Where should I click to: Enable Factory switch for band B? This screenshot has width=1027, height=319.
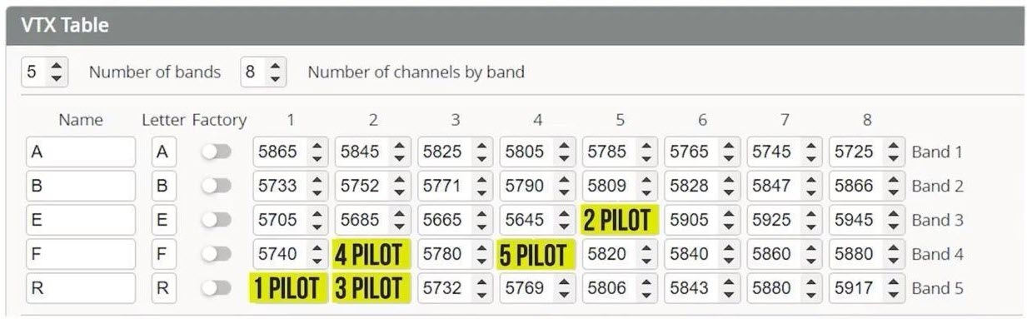click(216, 186)
